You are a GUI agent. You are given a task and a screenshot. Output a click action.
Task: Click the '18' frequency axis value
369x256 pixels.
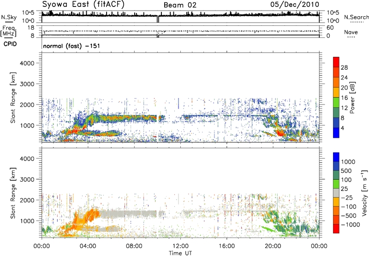coord(31,28)
